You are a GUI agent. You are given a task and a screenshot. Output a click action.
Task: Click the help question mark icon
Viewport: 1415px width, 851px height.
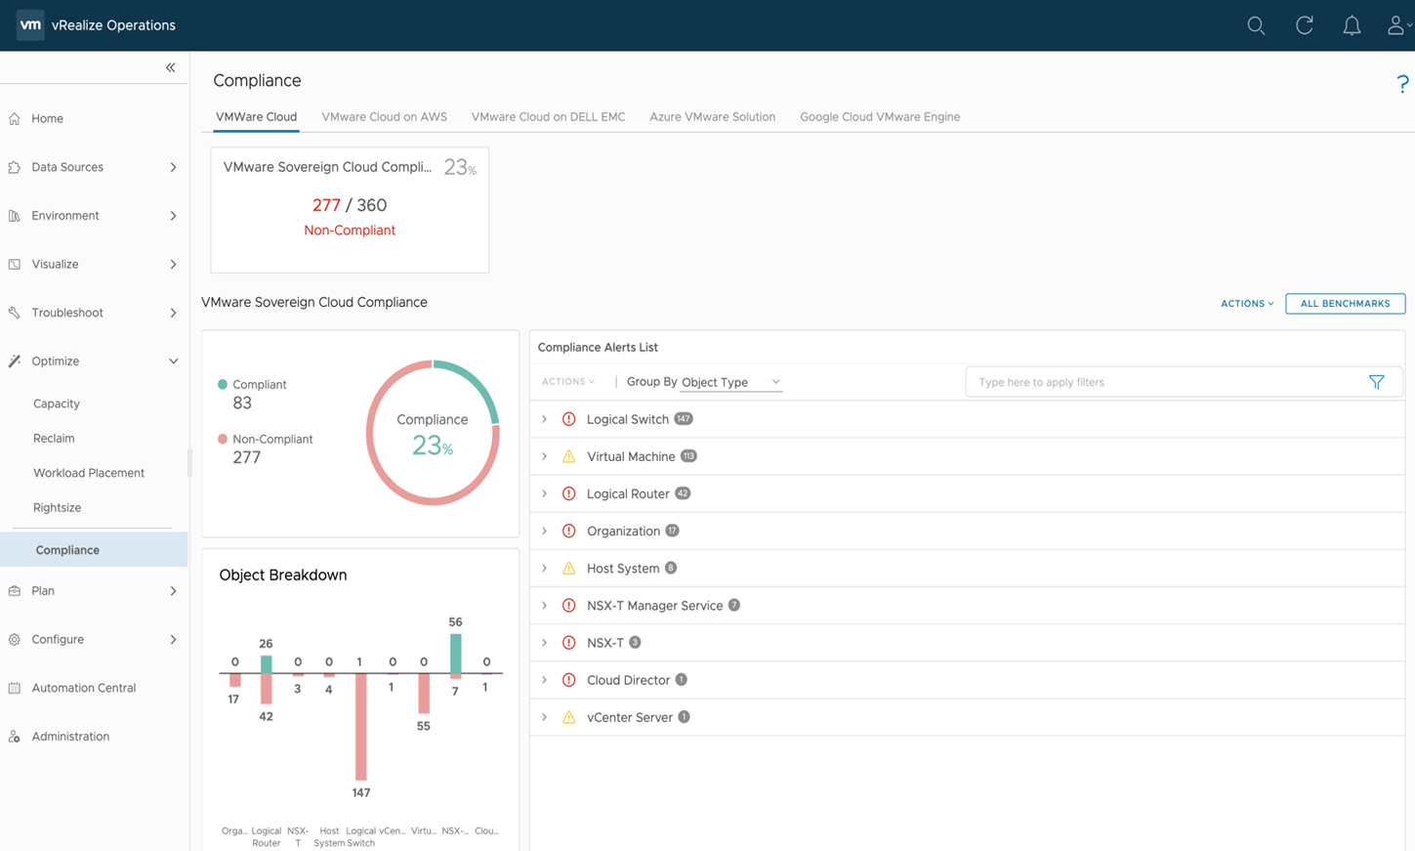(1402, 84)
